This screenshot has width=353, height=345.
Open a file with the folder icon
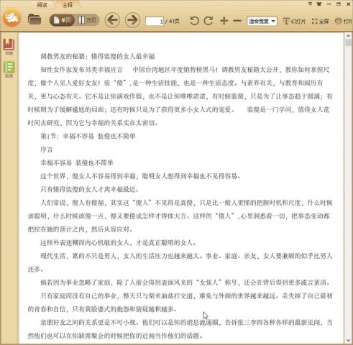35,19
